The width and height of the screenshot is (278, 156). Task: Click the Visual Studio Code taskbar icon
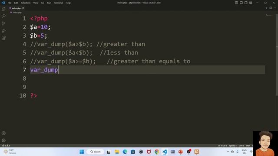[165, 152]
